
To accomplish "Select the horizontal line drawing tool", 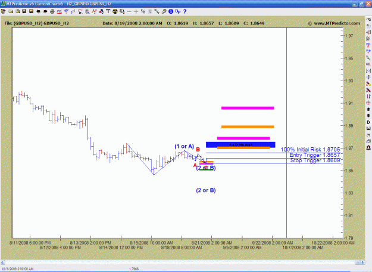I will tap(129, 11).
